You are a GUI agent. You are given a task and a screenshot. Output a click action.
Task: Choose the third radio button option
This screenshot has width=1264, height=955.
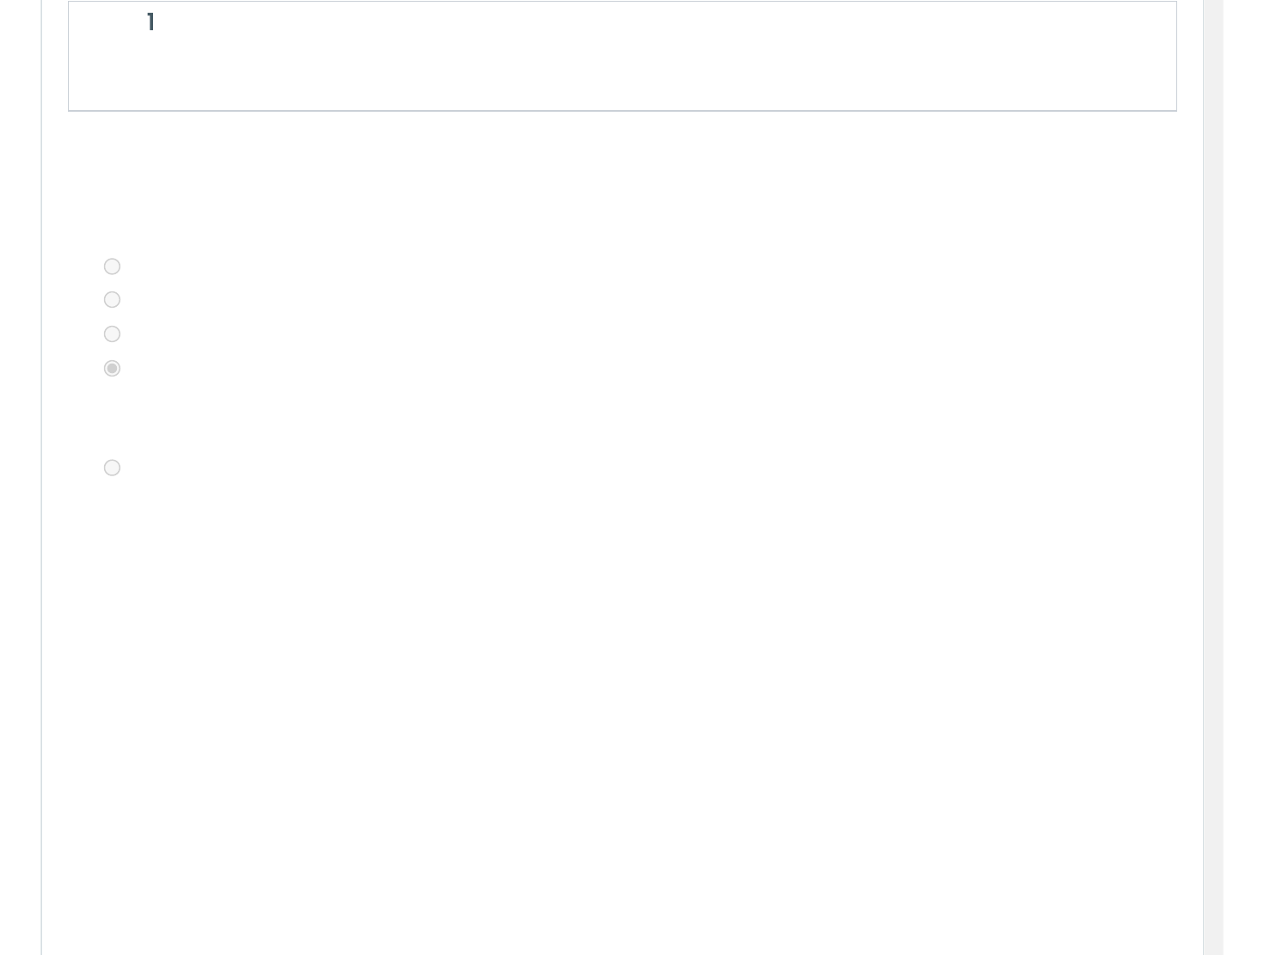point(112,334)
